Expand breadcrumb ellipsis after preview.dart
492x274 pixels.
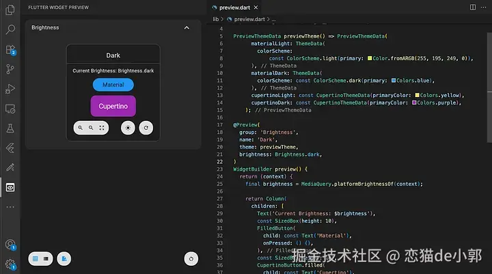click(273, 19)
